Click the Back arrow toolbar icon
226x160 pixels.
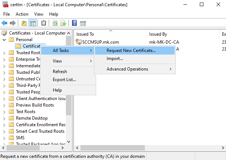tap(5, 23)
